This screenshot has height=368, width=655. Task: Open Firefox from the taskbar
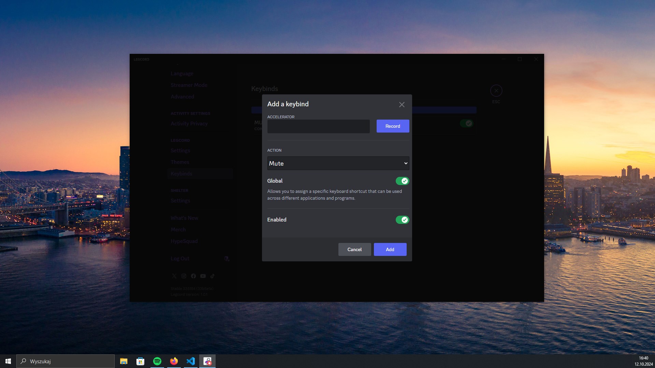pos(174,361)
